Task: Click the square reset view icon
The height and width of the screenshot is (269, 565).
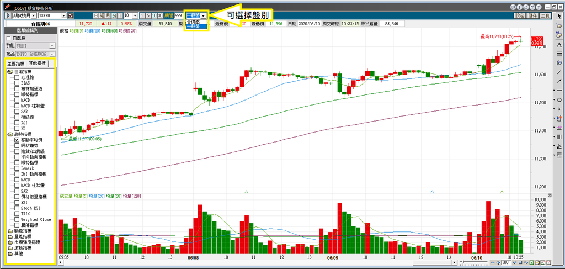Action: coord(520,262)
